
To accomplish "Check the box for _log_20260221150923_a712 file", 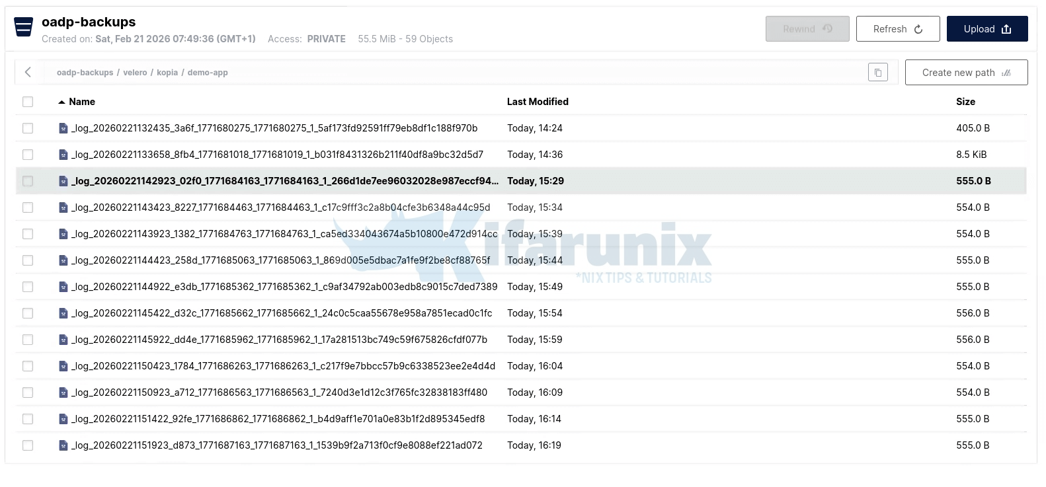I will click(28, 393).
